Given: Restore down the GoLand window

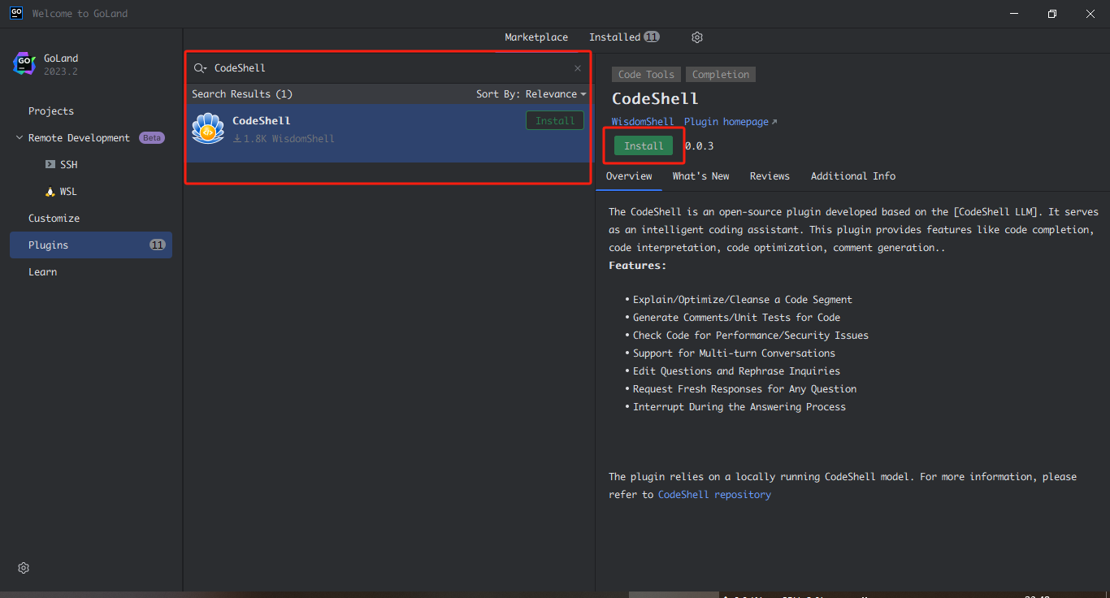Looking at the screenshot, I should 1052,14.
